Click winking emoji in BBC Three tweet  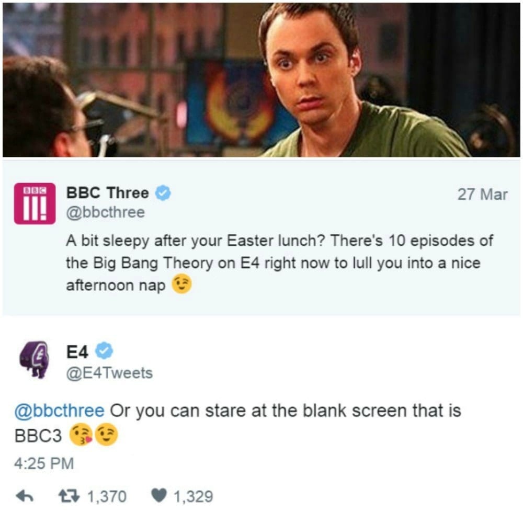coord(182,285)
